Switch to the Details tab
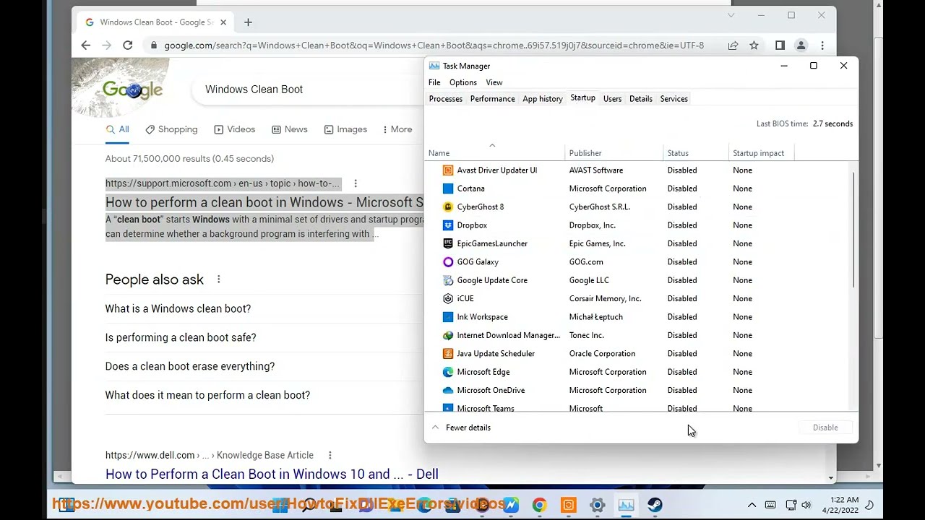925x520 pixels. [x=641, y=99]
